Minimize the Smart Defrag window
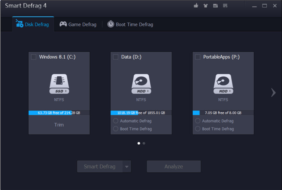 tap(254, 6)
